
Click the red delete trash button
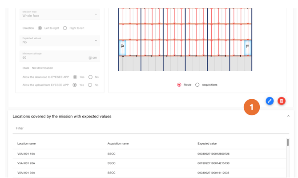(282, 101)
